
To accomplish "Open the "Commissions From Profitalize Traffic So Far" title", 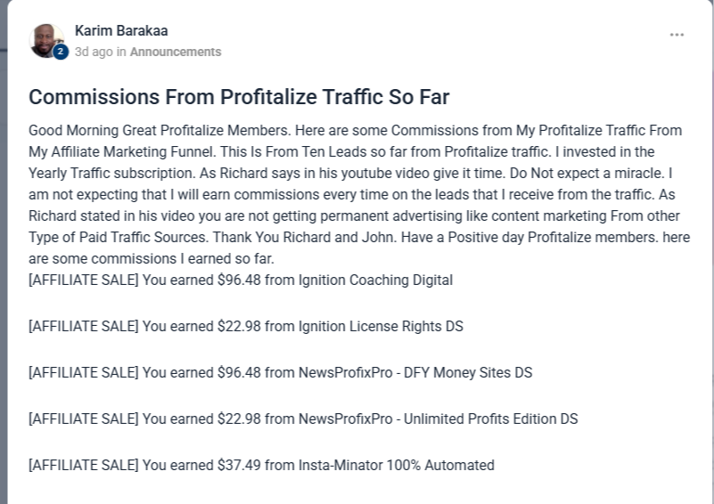I will pos(239,97).
